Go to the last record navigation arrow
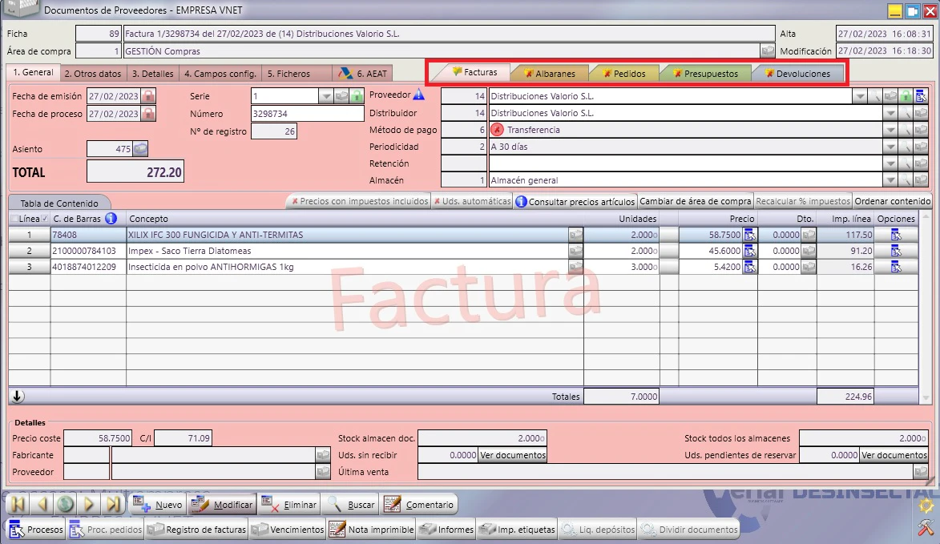This screenshot has height=544, width=940. coord(113,504)
